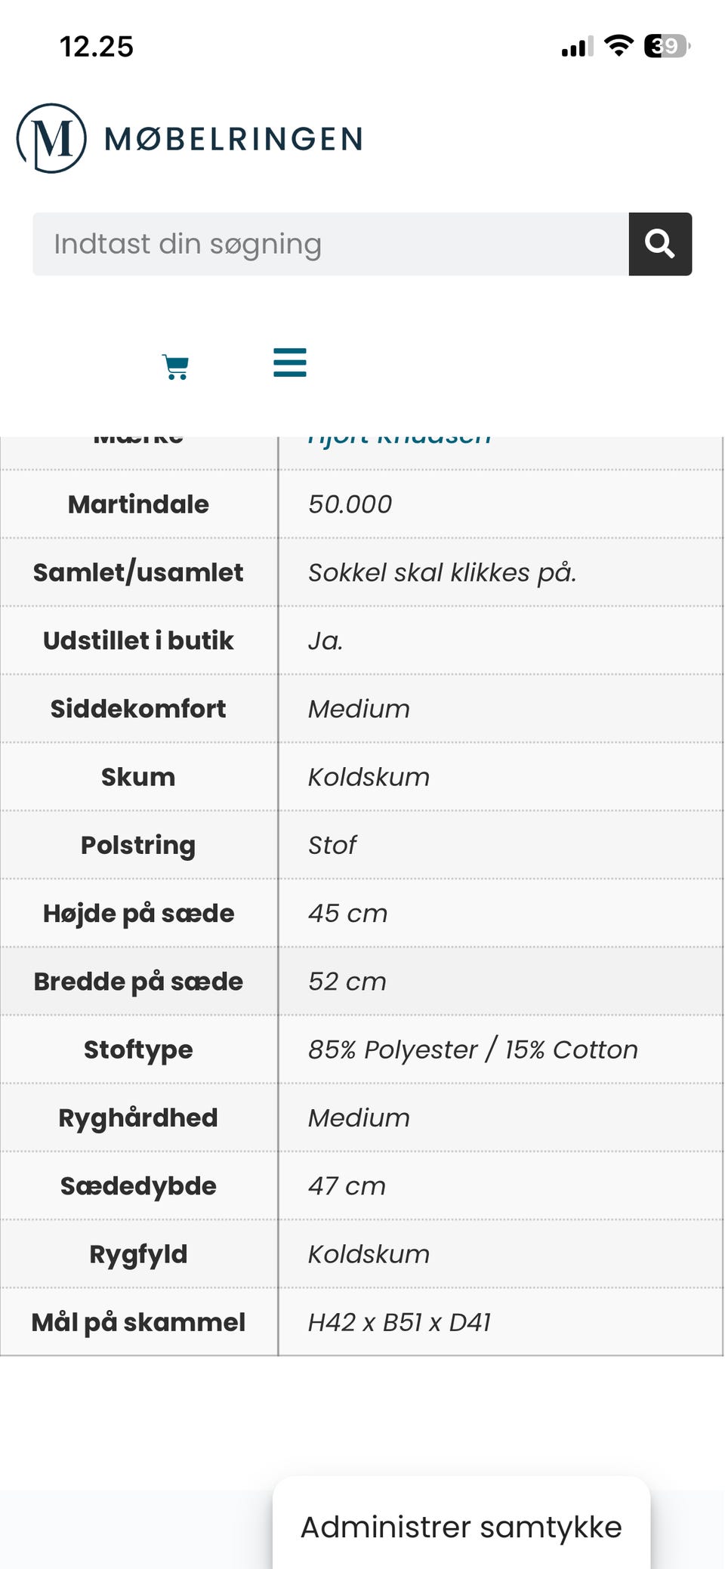Tap the battery indicator in status bar
Screen dimensions: 725x1569
click(x=667, y=46)
